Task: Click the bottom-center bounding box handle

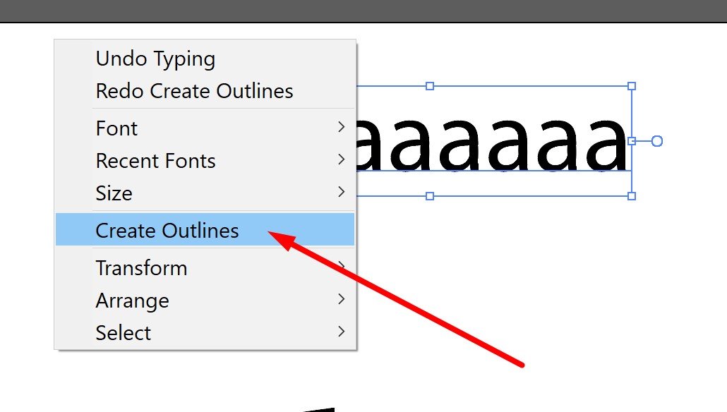Action: [430, 196]
